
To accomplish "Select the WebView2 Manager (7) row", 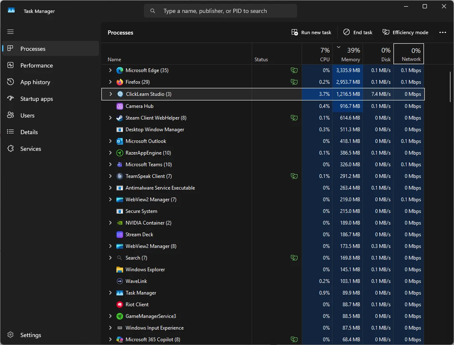I will click(263, 200).
